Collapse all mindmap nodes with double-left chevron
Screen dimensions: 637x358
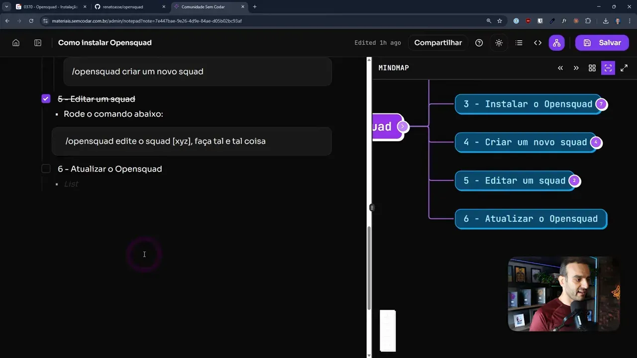[x=560, y=68]
